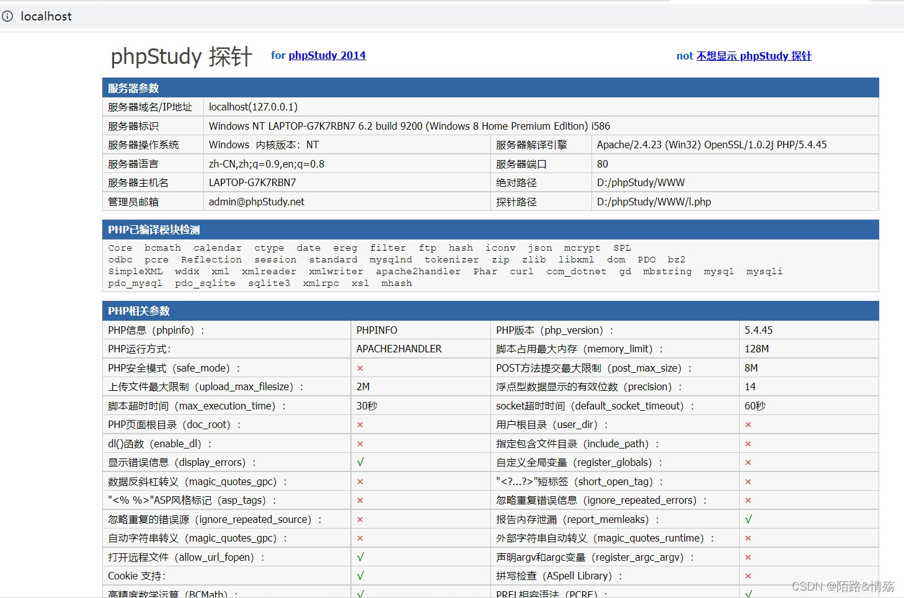Click the apache2handler module name

418,271
